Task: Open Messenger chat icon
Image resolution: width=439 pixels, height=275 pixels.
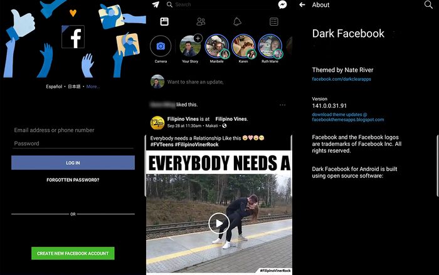Action: (282, 4)
